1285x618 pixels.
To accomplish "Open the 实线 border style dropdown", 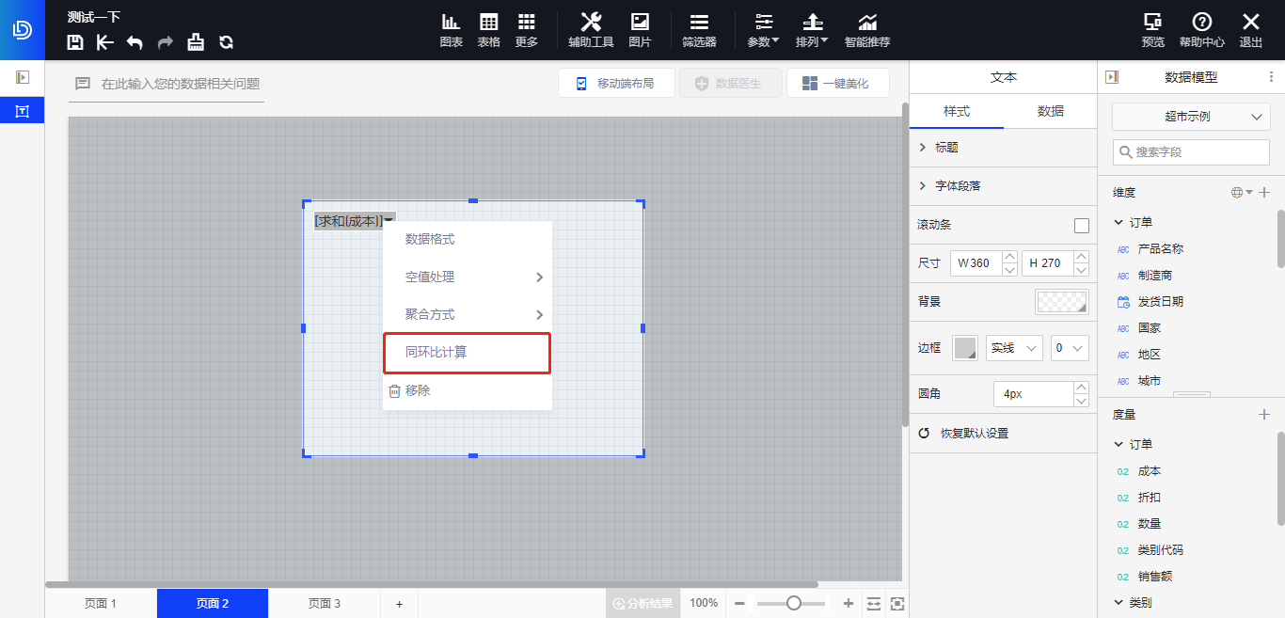I will click(x=1014, y=348).
